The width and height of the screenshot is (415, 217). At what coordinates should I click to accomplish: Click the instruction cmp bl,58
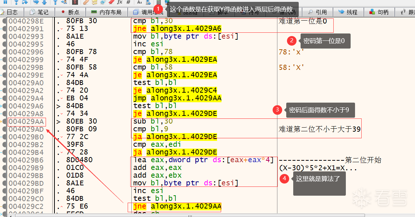[x=153, y=67]
